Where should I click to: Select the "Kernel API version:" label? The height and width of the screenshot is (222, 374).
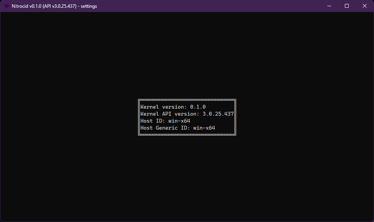coord(170,114)
